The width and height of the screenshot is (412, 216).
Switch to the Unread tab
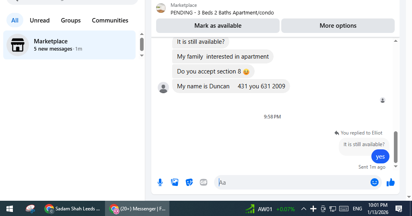point(40,20)
